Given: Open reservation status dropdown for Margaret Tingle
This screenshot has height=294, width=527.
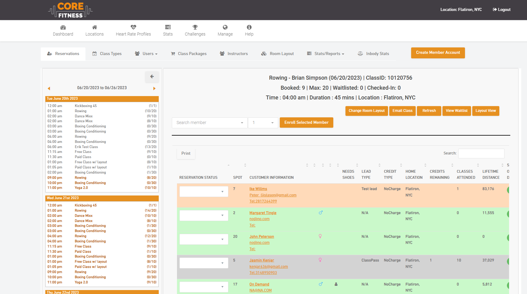Looking at the screenshot, I should pos(204,216).
